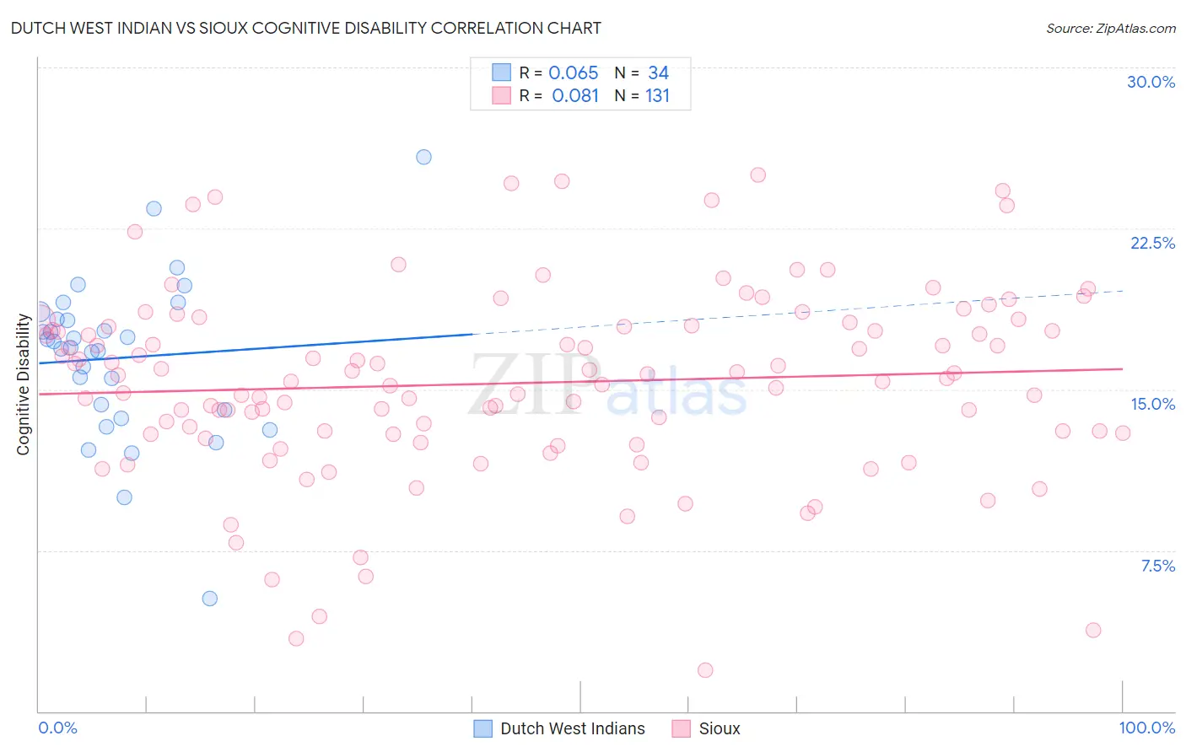This screenshot has height=752, width=1186.
Task: Click the blue swatch beside R = 0.065
Action: coord(502,73)
